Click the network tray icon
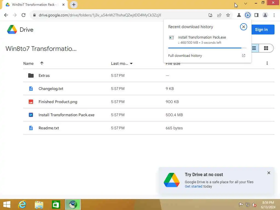Screen dimensions: 280x210 (x=247, y=205)
